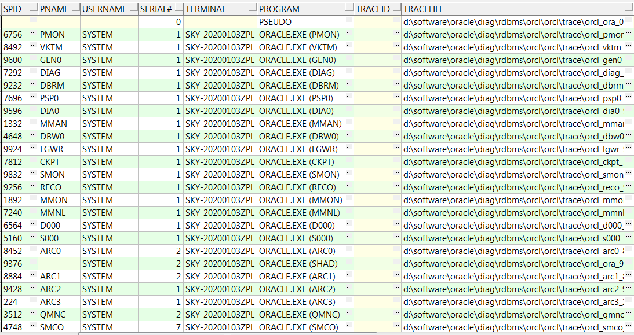Viewport: 634px width, 335px height.
Task: Click the sort icon on the PNAME header
Action: [74, 9]
